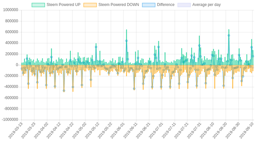This screenshot has width=256, height=144.
Task: Select the 1000000 y-axis label
Action: tap(10, 10)
